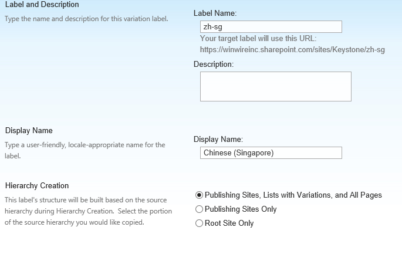Click the 'Publishing Sites Only' option label text
The image size is (402, 261).
click(x=241, y=209)
